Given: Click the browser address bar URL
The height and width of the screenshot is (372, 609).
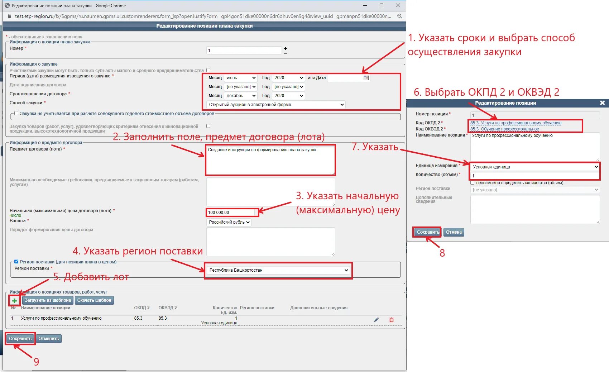Looking at the screenshot, I should tap(203, 16).
